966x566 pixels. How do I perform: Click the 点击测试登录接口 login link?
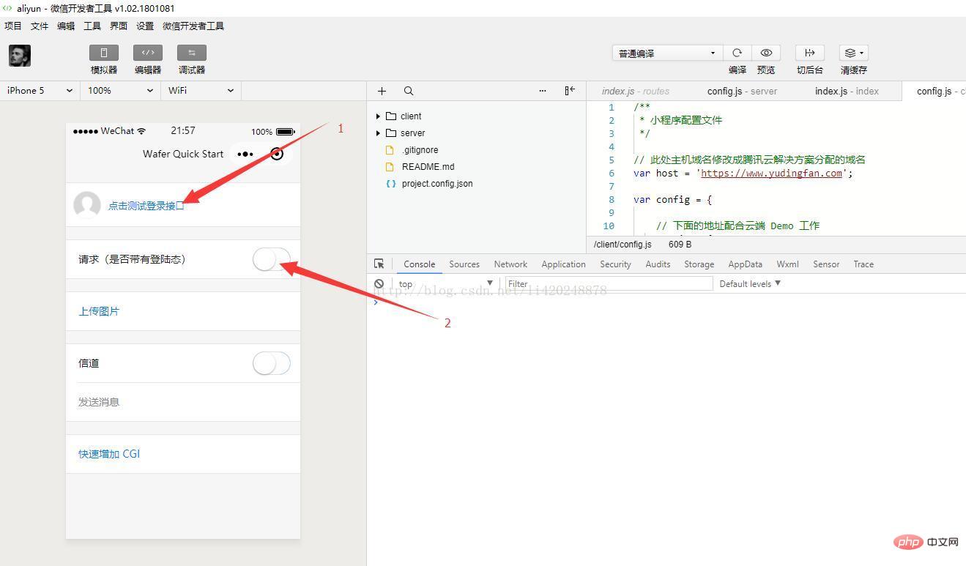click(146, 206)
